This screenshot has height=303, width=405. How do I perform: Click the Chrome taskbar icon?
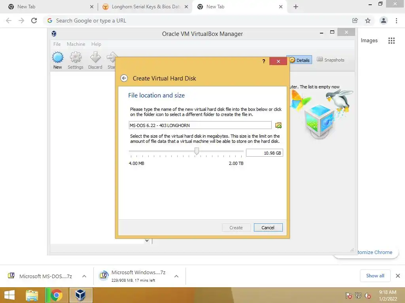56,295
